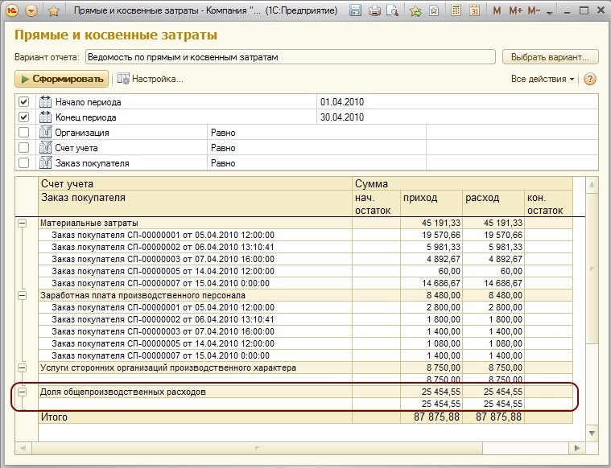Click the Выбрать вариант button
Viewport: 611px width, 468px height.
[x=551, y=57]
